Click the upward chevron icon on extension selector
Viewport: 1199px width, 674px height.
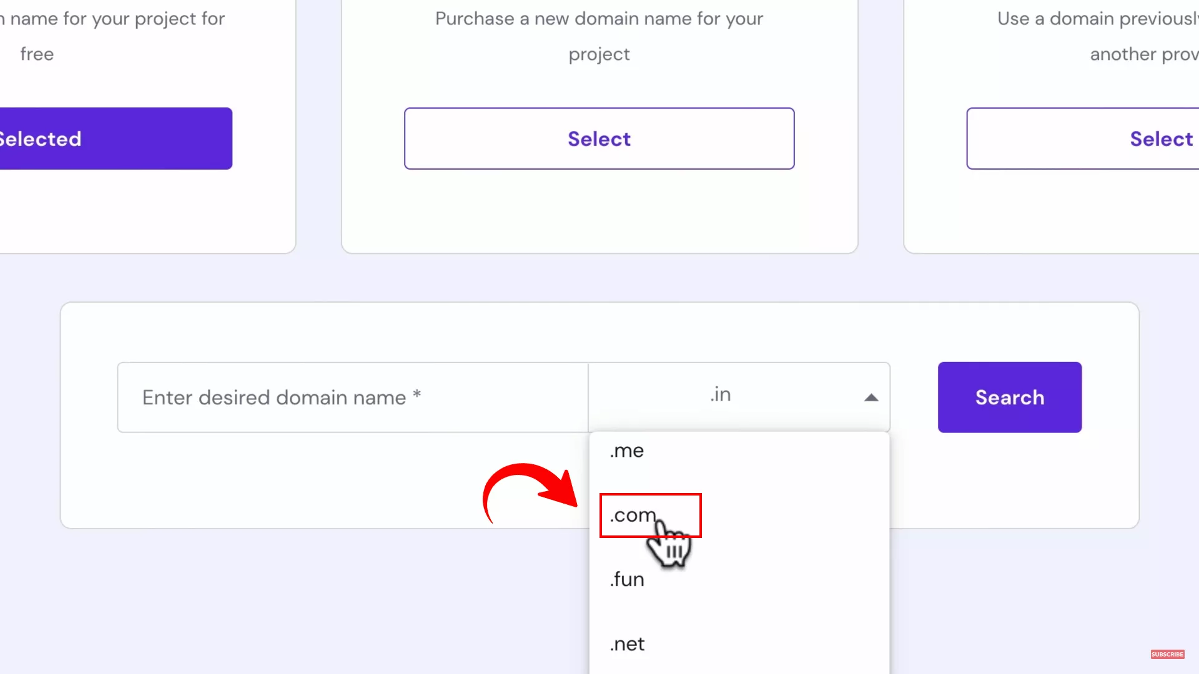[872, 397]
